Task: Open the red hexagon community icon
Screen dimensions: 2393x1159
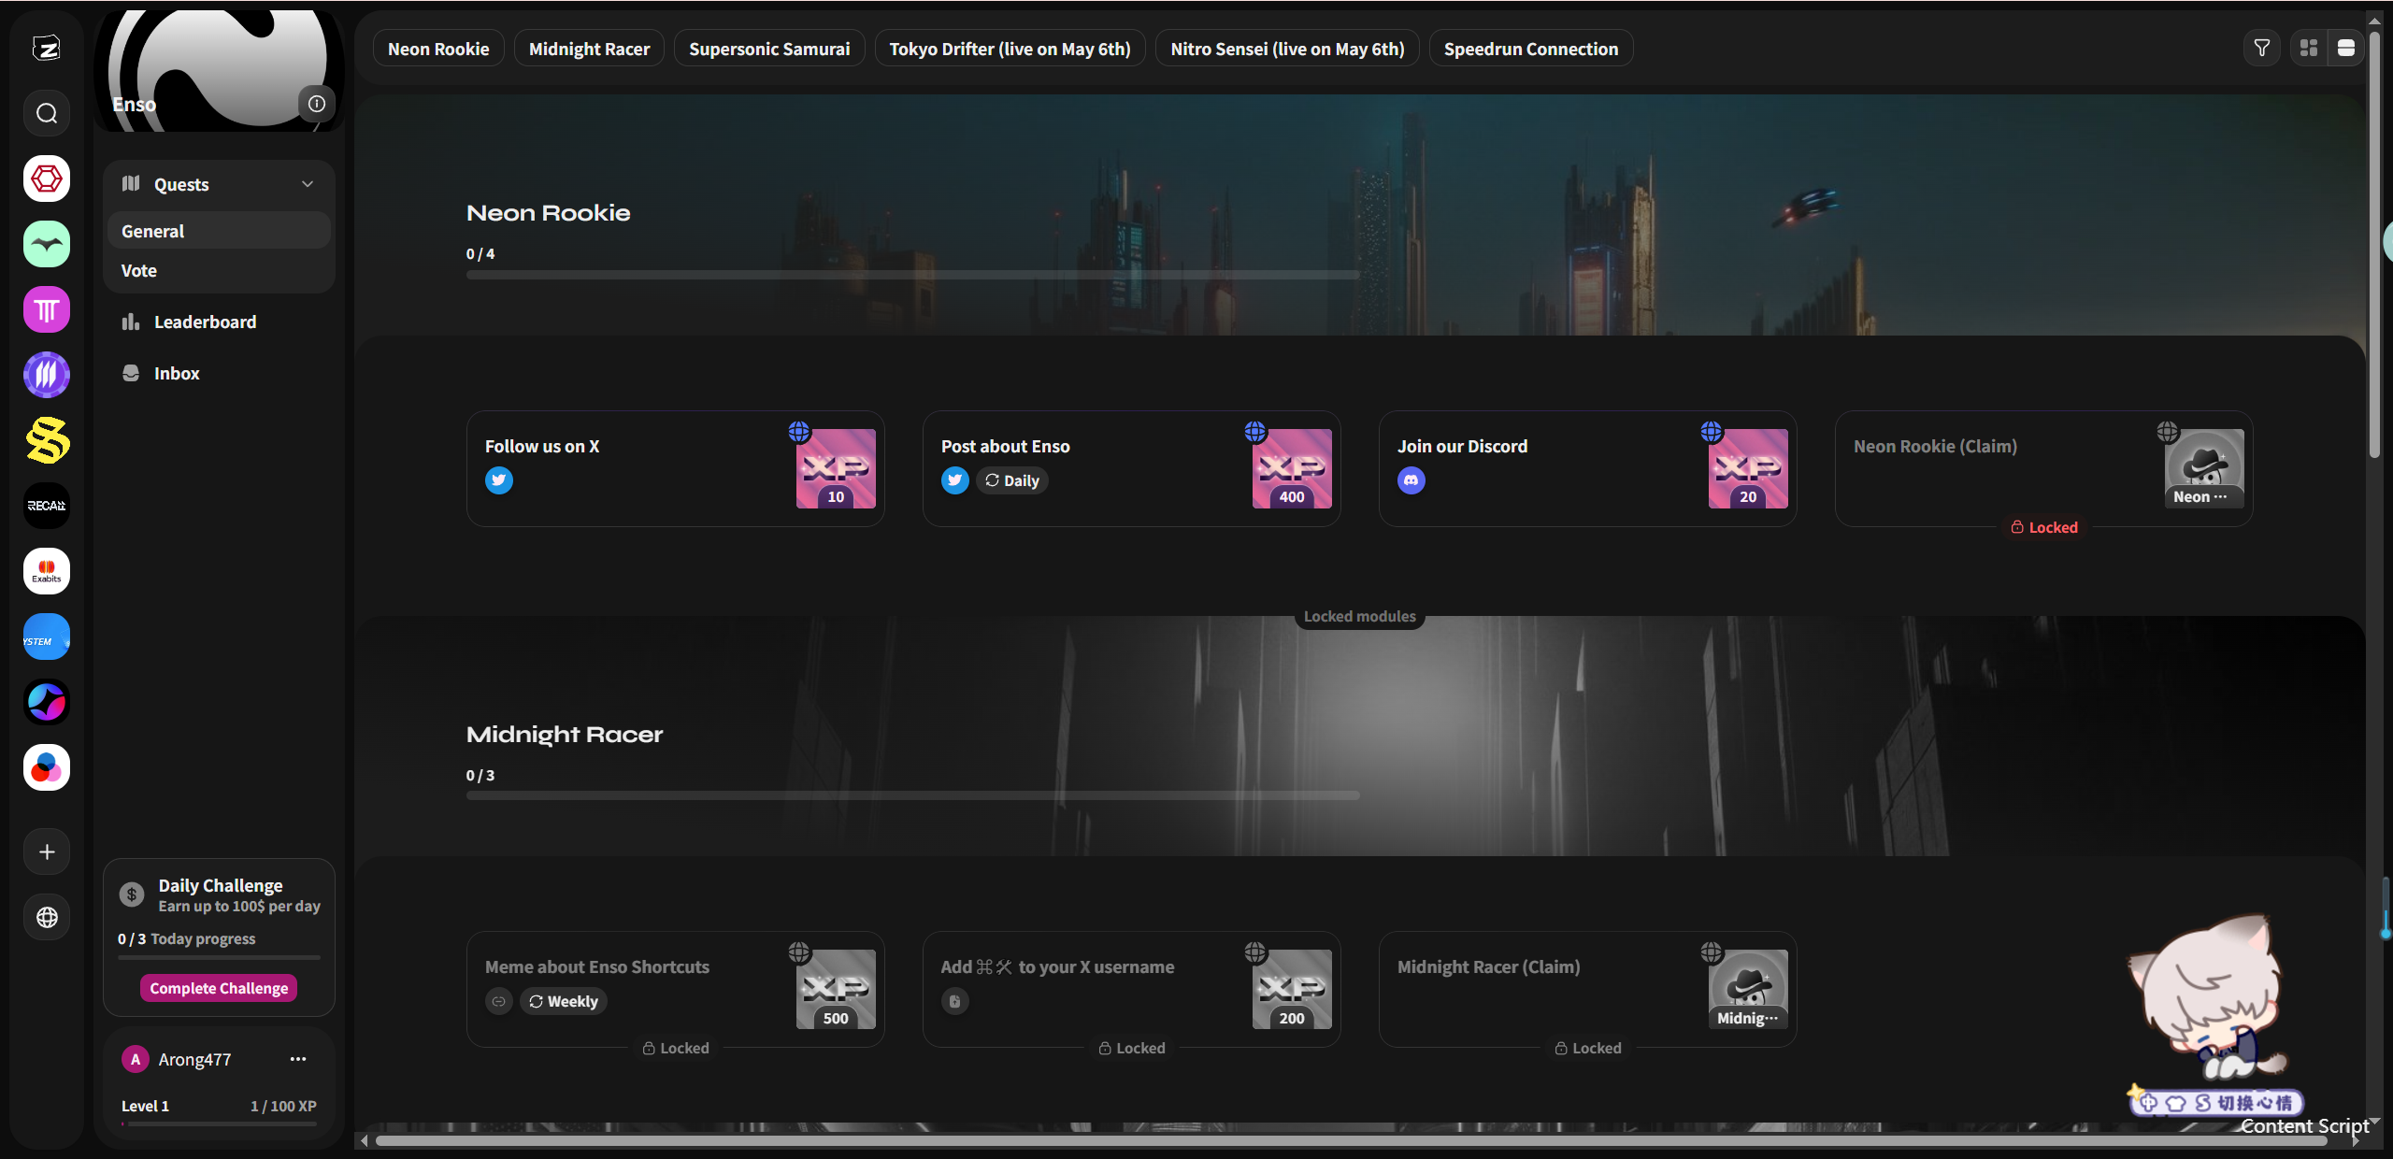Action: [x=47, y=179]
